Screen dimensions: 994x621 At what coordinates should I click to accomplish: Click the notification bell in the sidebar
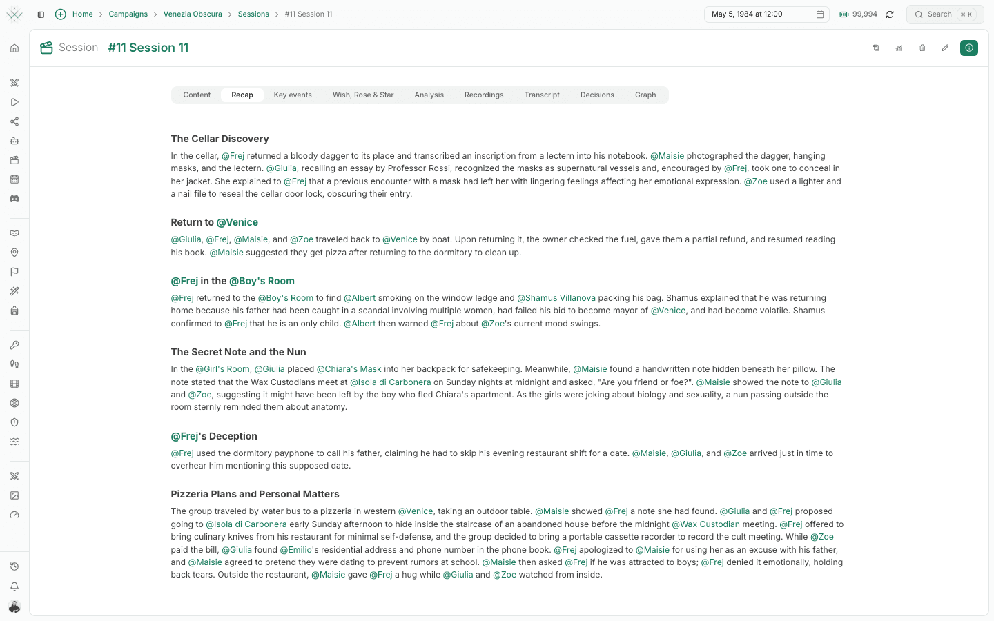14,586
